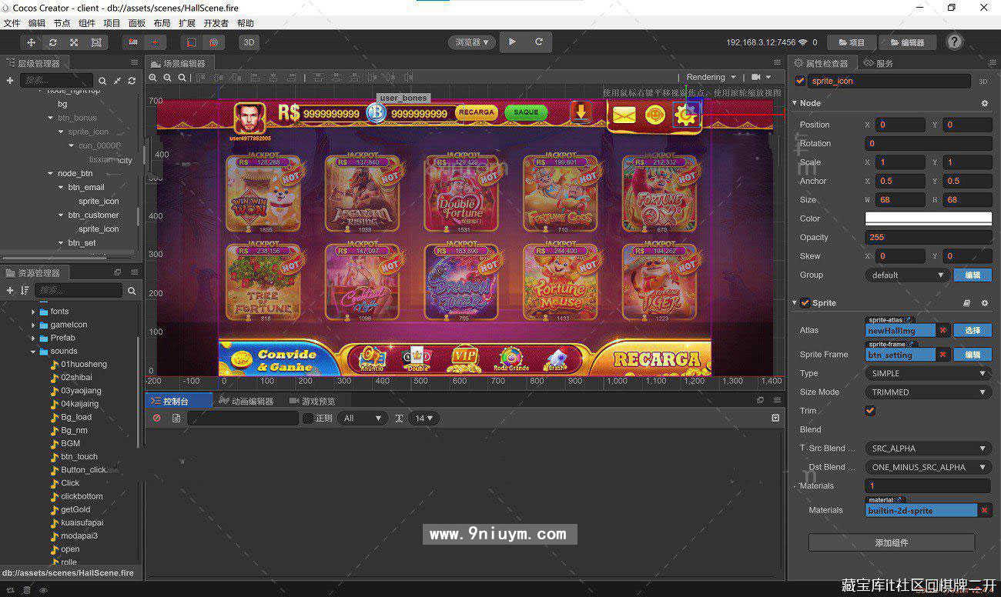Clear the console with red icon

click(156, 418)
